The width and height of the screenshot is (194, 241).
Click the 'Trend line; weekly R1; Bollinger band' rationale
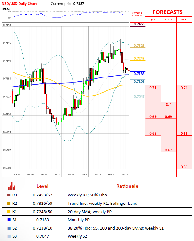click(x=103, y=203)
